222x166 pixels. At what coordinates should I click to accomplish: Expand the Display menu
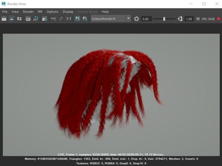tap(68, 12)
